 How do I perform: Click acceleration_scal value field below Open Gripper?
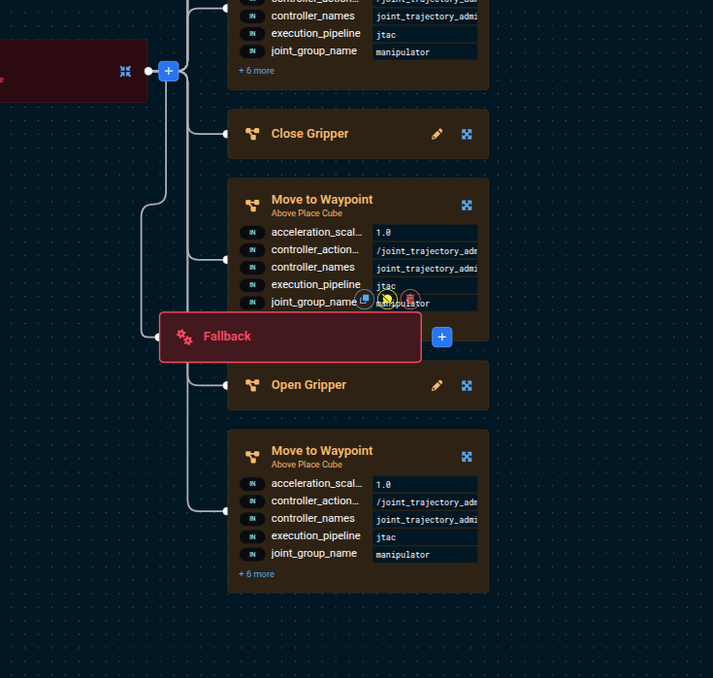point(425,484)
